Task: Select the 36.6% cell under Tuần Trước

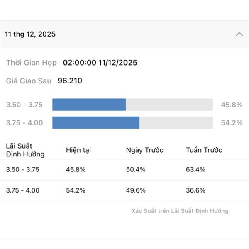Action: (x=196, y=190)
